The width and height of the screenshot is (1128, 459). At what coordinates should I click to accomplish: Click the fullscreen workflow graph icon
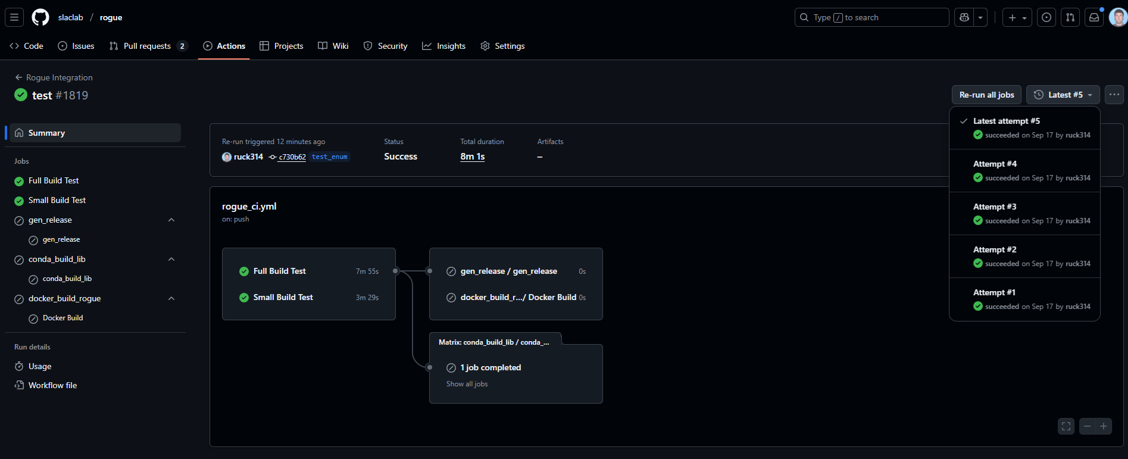(x=1066, y=426)
